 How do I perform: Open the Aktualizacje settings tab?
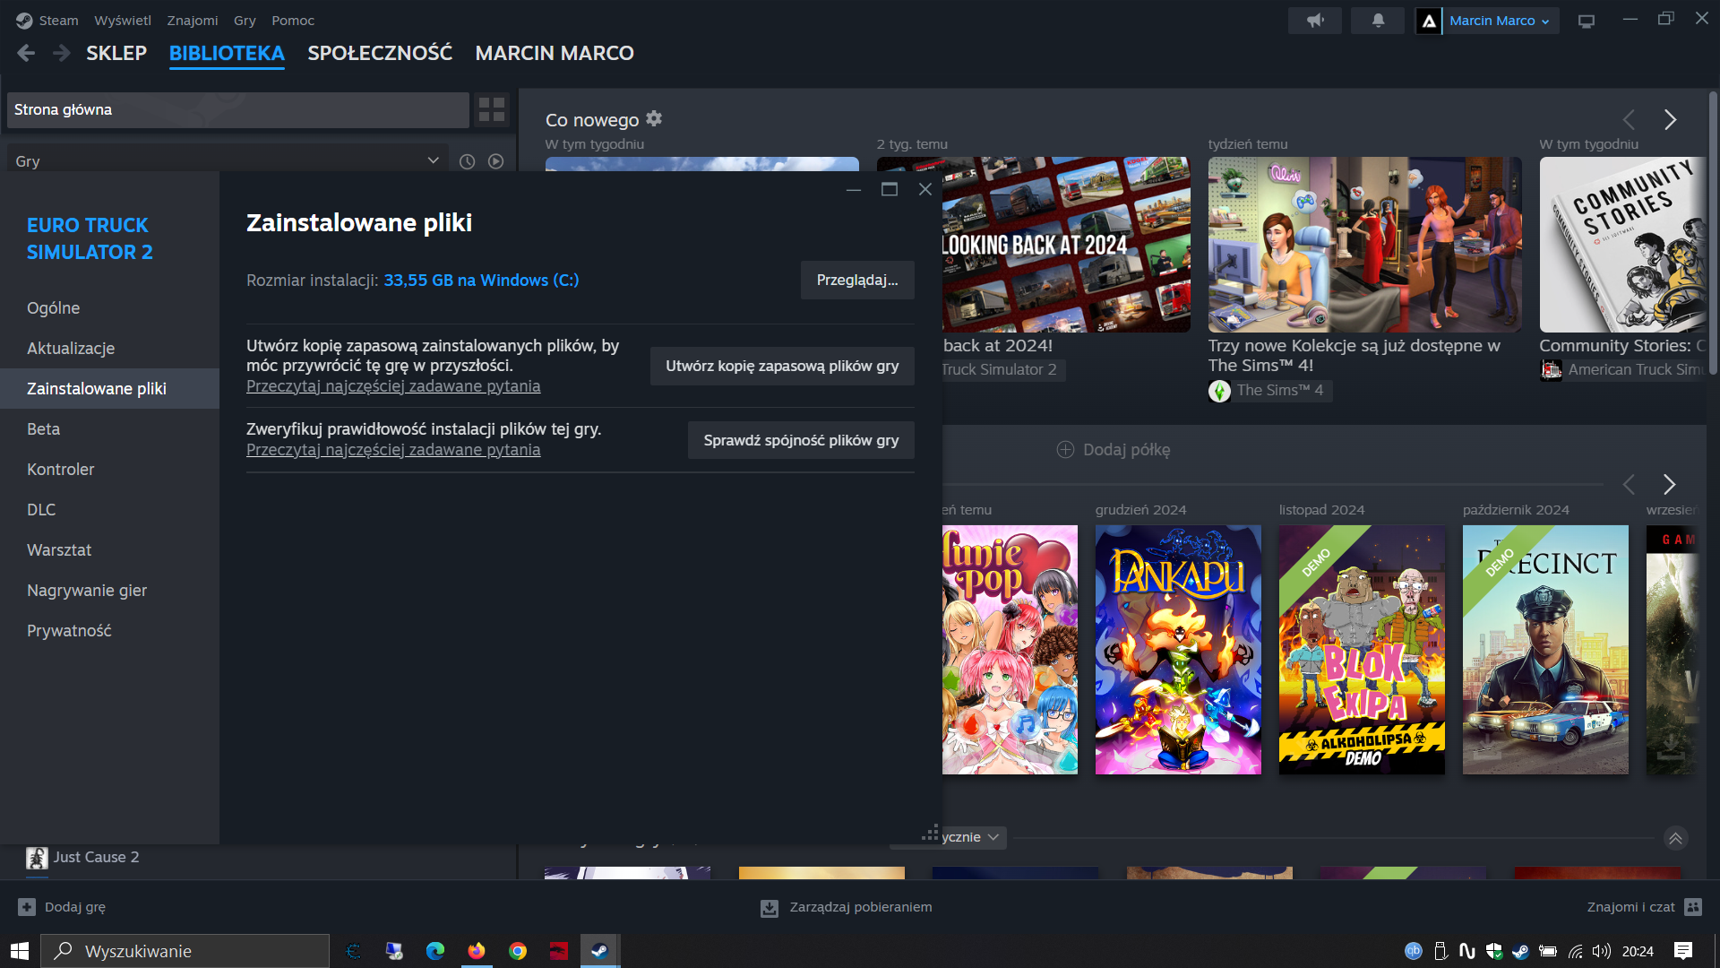(71, 348)
